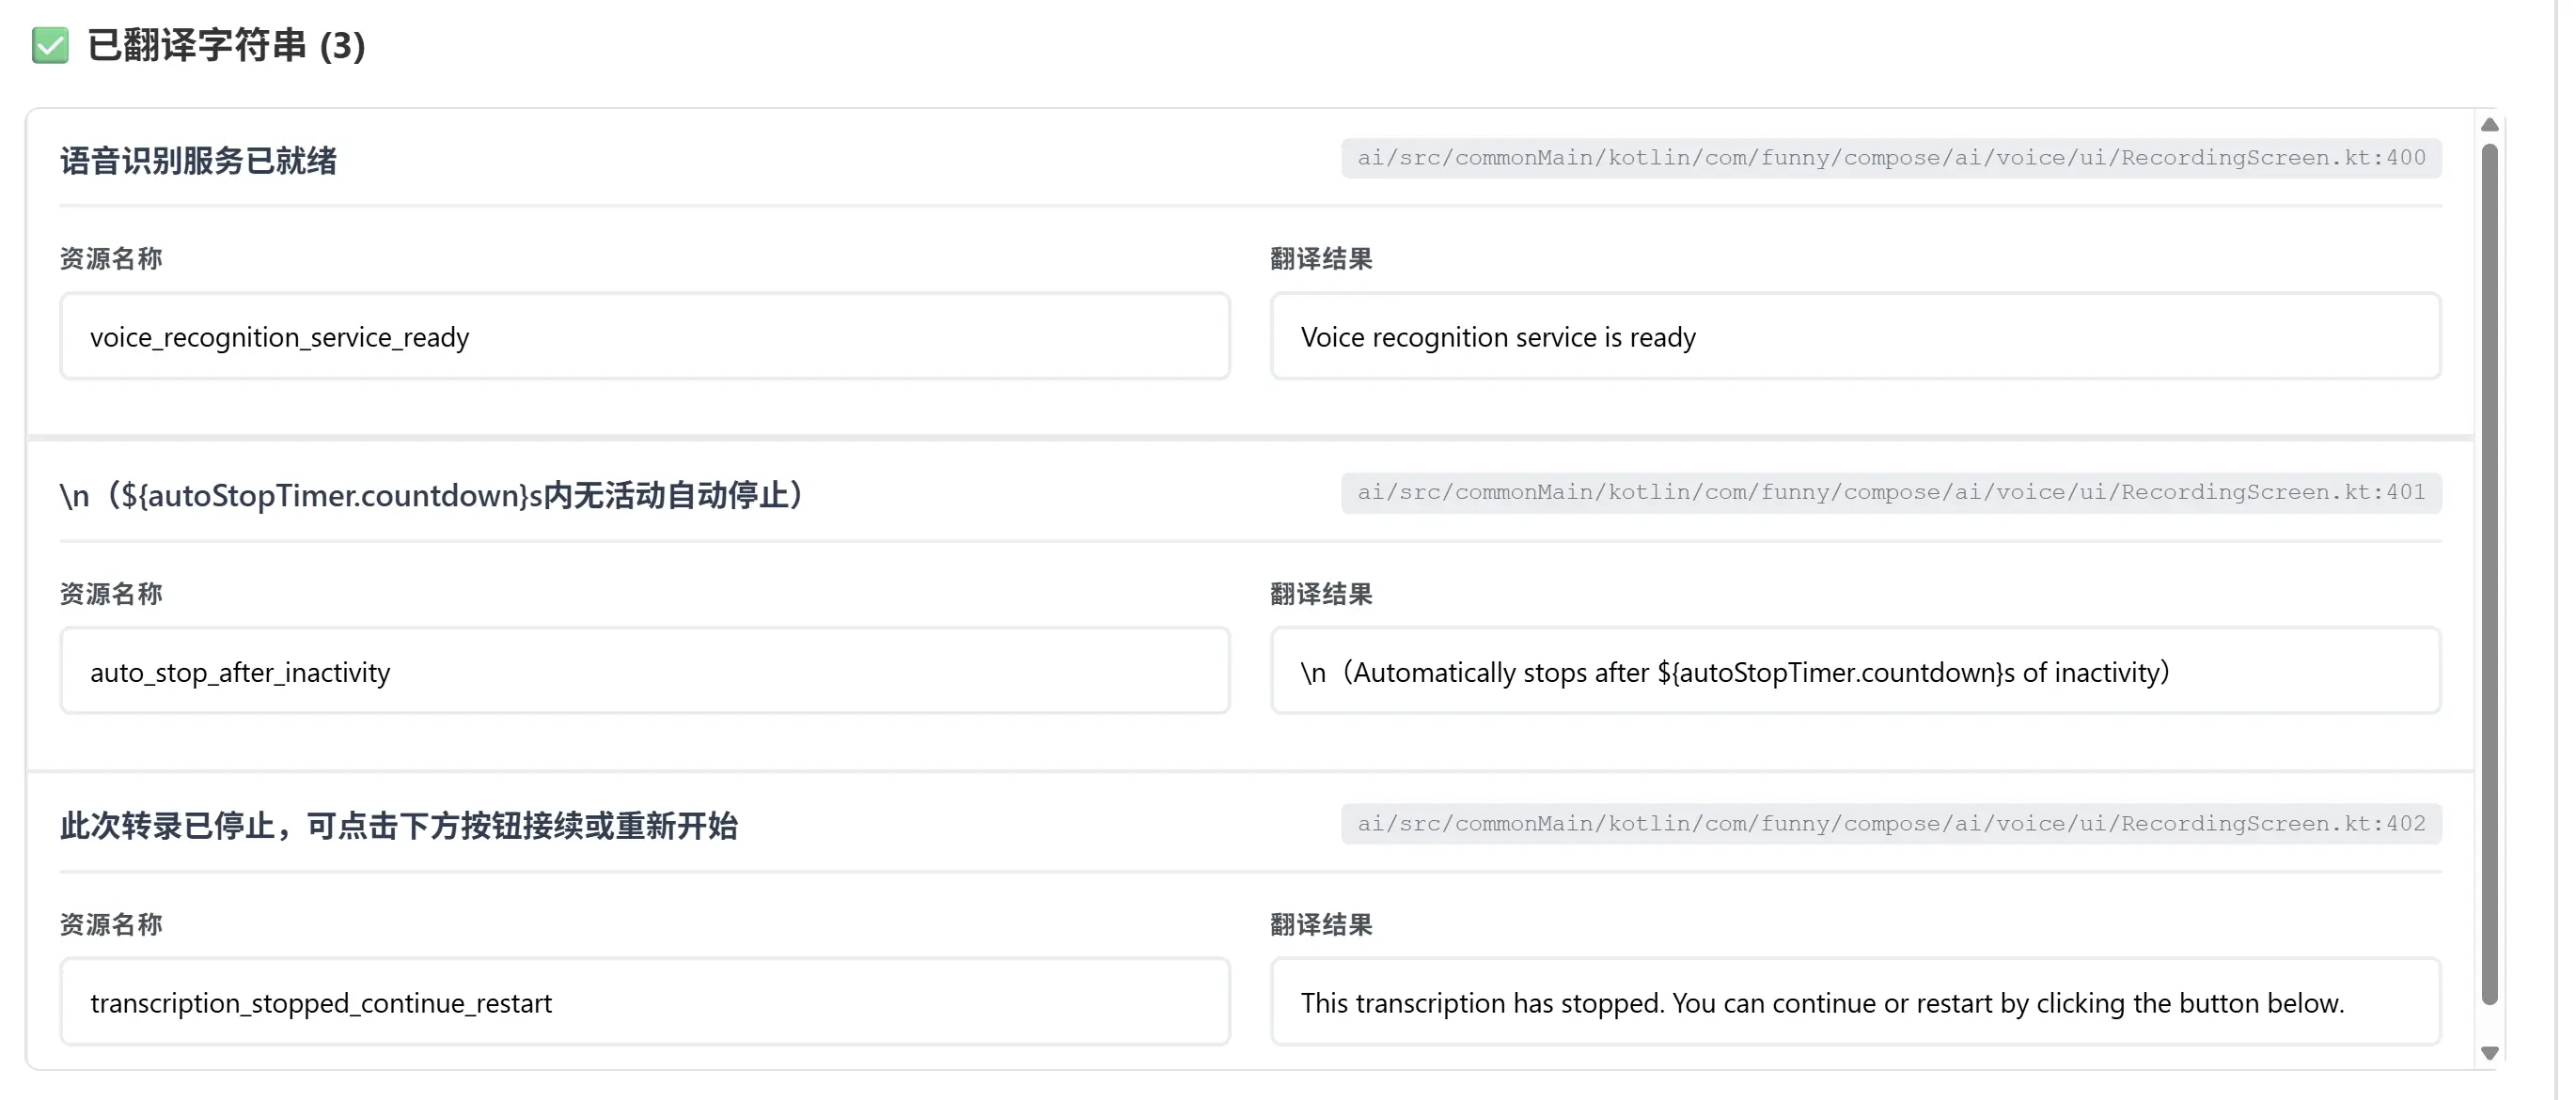Click the 已翻译字符串 (3) section title
The height and width of the screenshot is (1100, 2576).
pos(227,46)
